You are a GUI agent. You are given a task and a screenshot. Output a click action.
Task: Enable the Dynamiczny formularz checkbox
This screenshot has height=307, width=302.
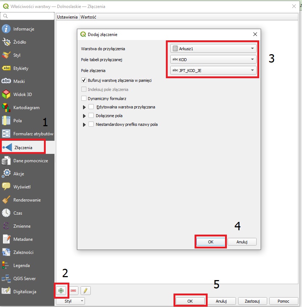[84, 98]
